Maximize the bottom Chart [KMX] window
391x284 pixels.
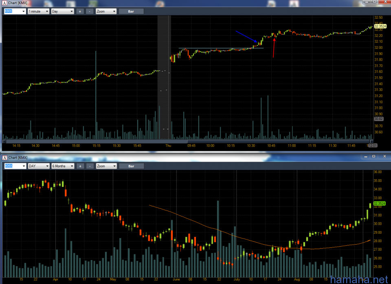374,156
